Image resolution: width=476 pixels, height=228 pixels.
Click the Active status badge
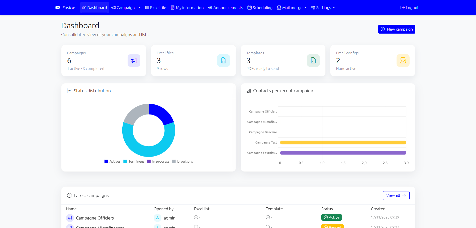click(x=331, y=217)
